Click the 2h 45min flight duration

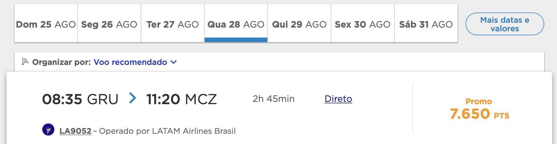point(273,99)
